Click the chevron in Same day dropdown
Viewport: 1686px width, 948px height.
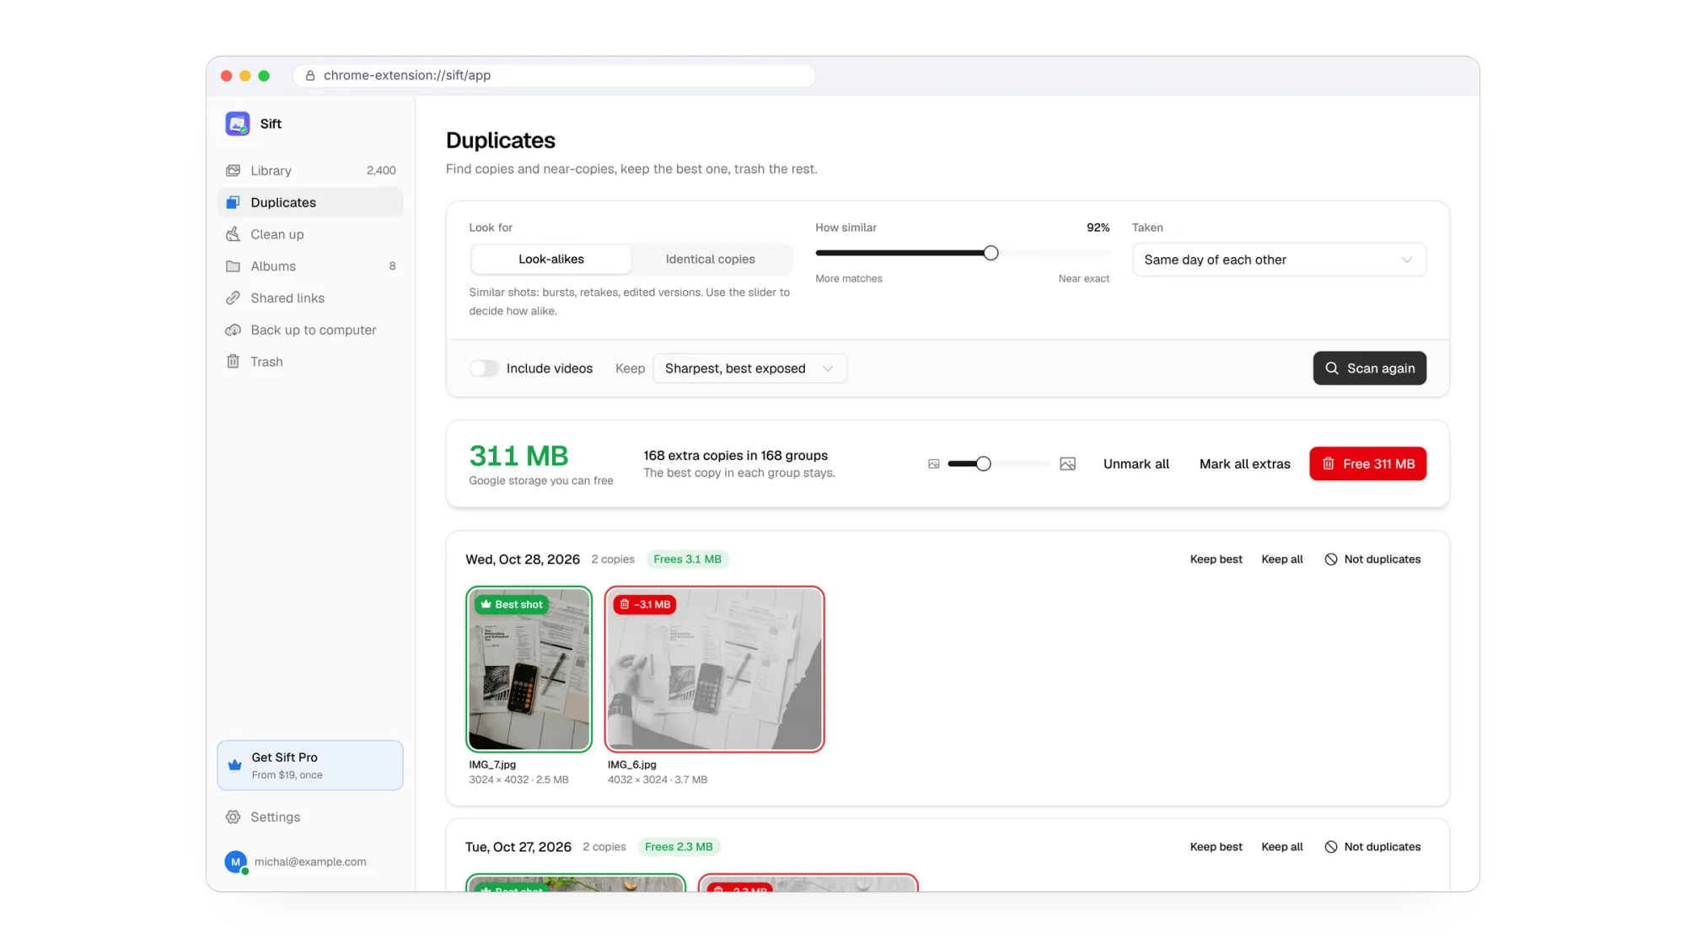click(x=1406, y=260)
